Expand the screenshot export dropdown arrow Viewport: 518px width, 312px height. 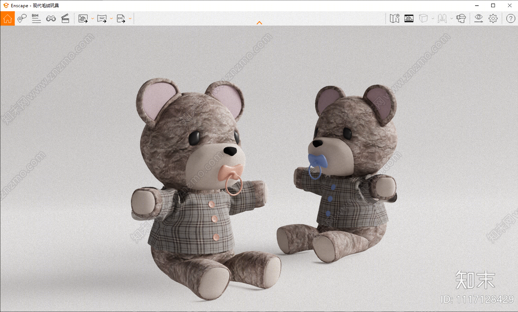(93, 19)
